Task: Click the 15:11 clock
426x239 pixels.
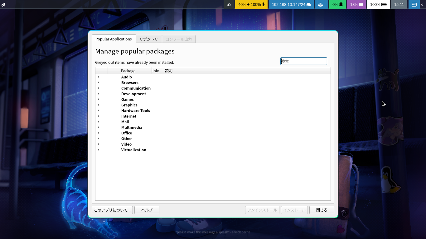Action: click(399, 5)
